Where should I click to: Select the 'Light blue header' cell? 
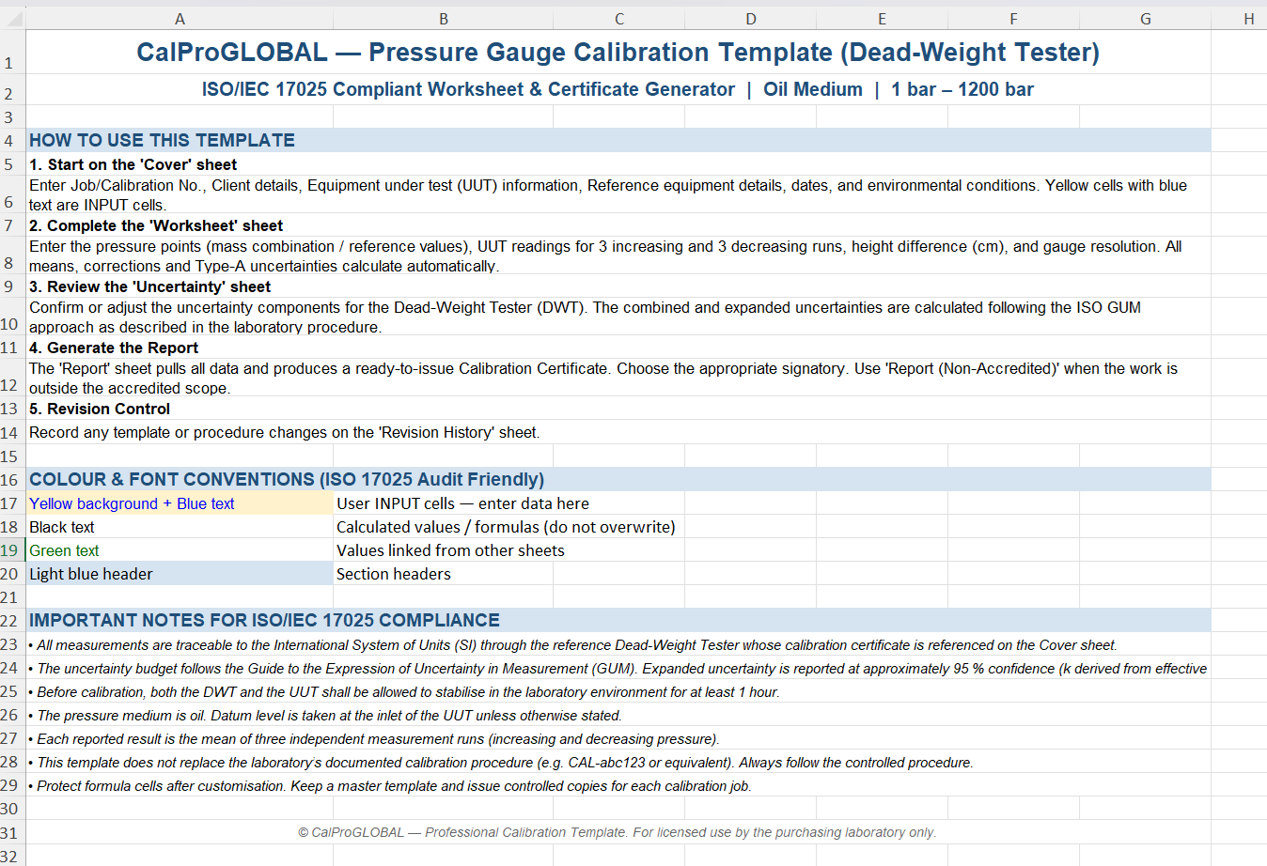click(180, 574)
